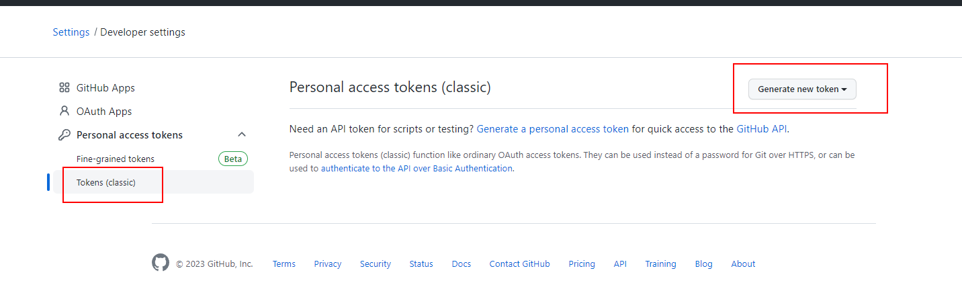
Task: Collapse the Personal access tokens section chevron
Action: coord(242,134)
